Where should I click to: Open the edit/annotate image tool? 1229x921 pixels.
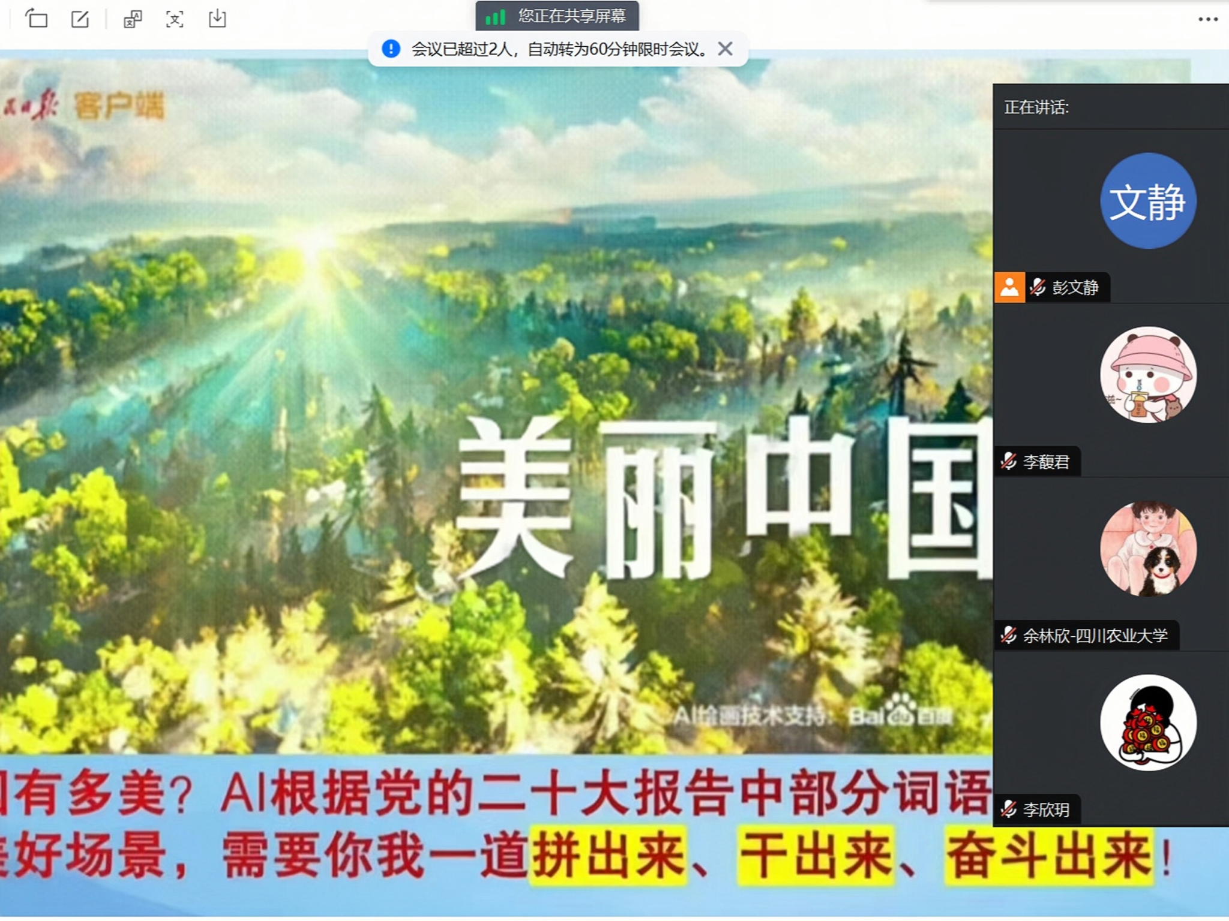80,19
